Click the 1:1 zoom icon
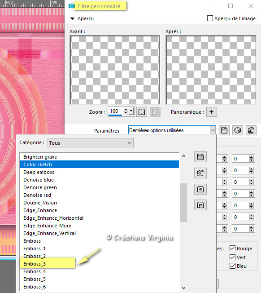Screen dimensions: 261x293 [155, 112]
